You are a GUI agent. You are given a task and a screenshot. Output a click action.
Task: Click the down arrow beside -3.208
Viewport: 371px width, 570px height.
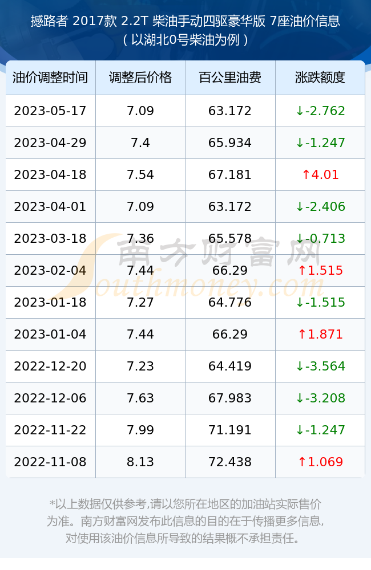click(300, 398)
